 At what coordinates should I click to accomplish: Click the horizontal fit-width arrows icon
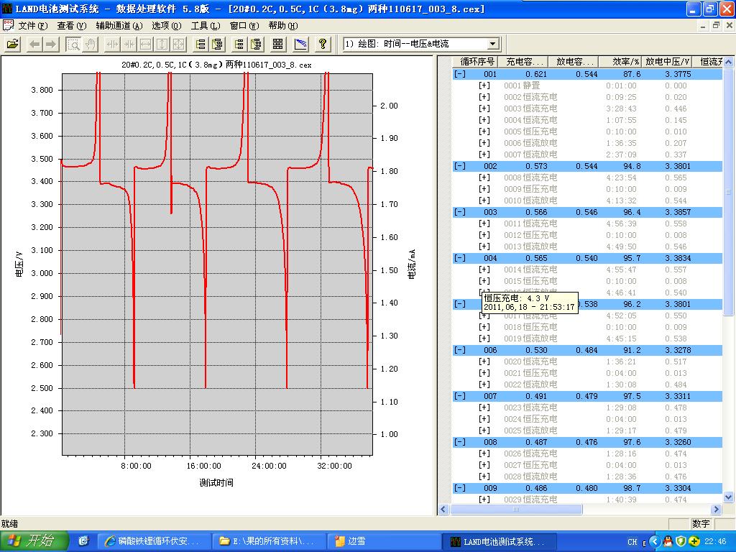pyautogui.click(x=146, y=44)
